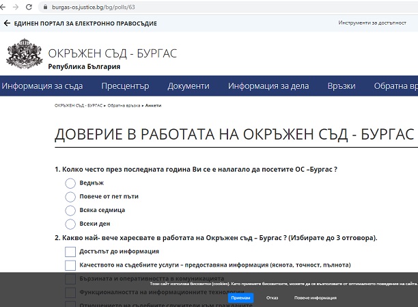Check Достъпът до информация checkbox

[70, 252]
